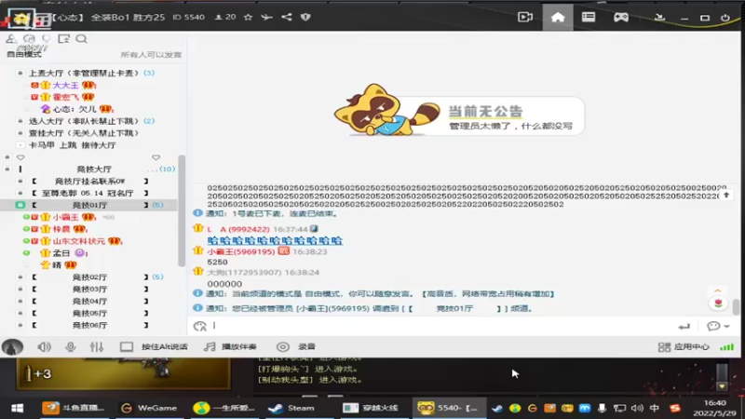Select the 竞技06厅 channel
Viewport: 745px width, 419px height.
pyautogui.click(x=89, y=325)
